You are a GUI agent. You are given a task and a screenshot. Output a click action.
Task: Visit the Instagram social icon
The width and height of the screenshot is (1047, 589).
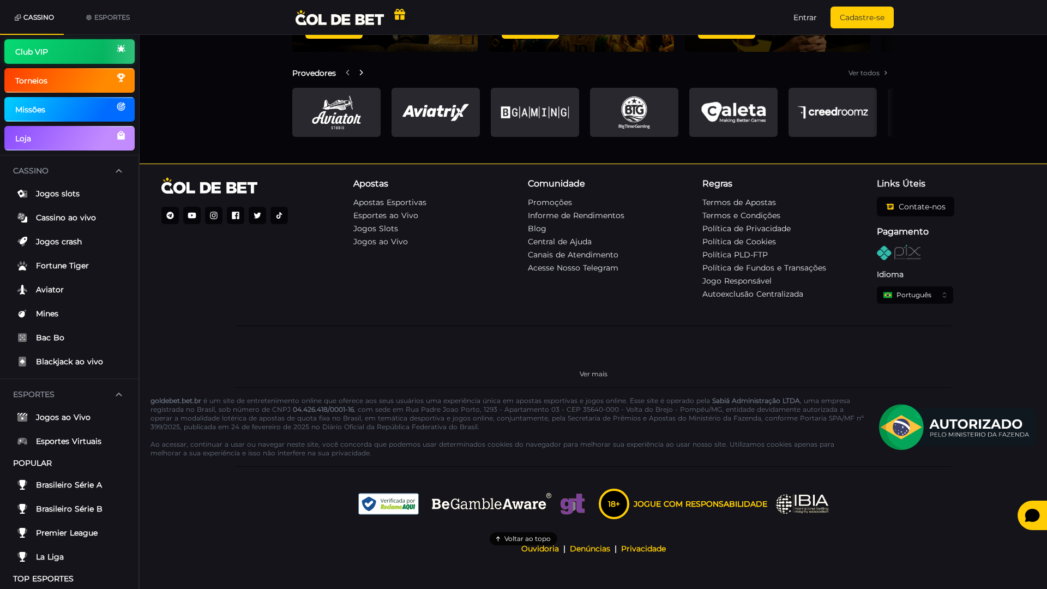click(x=214, y=215)
